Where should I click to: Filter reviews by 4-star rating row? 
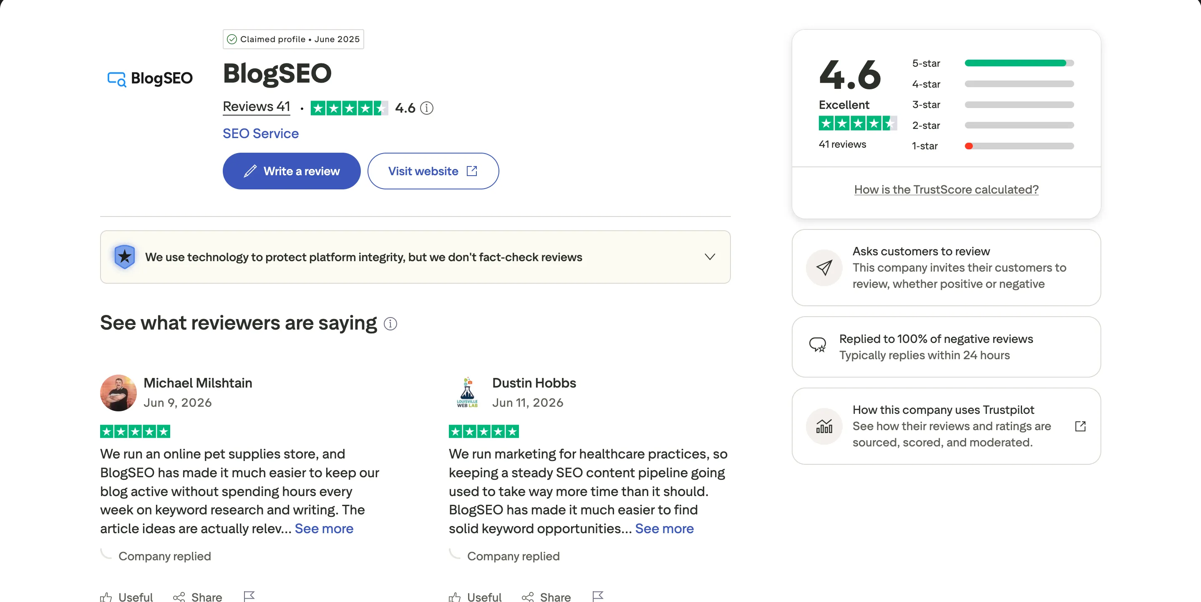993,84
